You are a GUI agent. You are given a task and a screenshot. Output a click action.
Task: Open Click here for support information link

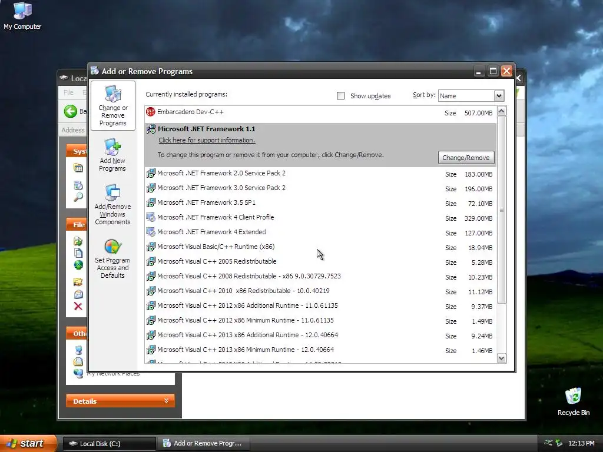click(207, 140)
